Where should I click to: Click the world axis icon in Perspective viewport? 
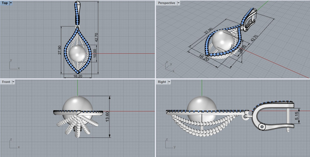click(x=169, y=67)
